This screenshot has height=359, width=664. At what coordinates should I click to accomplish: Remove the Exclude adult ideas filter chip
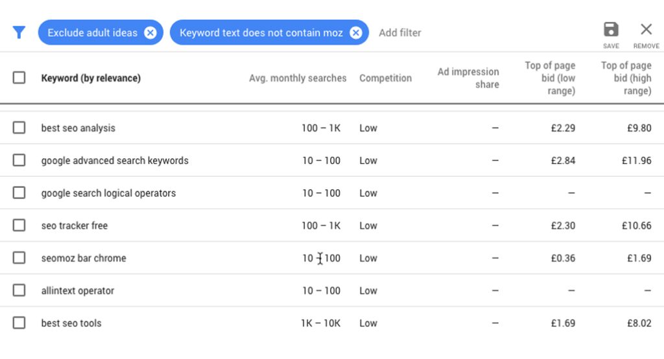[x=150, y=32]
